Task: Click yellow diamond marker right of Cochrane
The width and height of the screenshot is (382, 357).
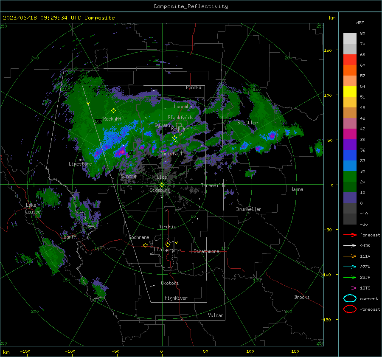Action: [145, 245]
